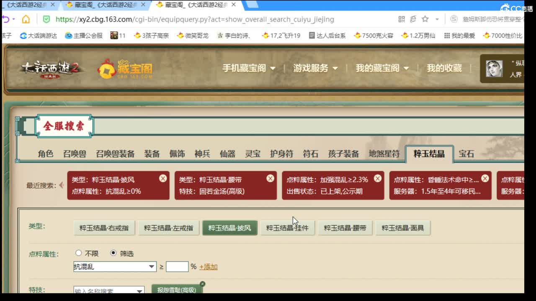
Task: Open the QR code icon in address bar
Action: (402, 19)
